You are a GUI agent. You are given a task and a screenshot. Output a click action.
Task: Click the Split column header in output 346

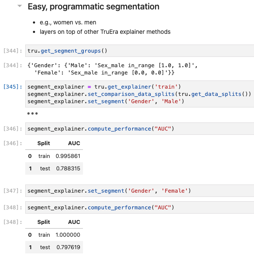click(x=44, y=143)
